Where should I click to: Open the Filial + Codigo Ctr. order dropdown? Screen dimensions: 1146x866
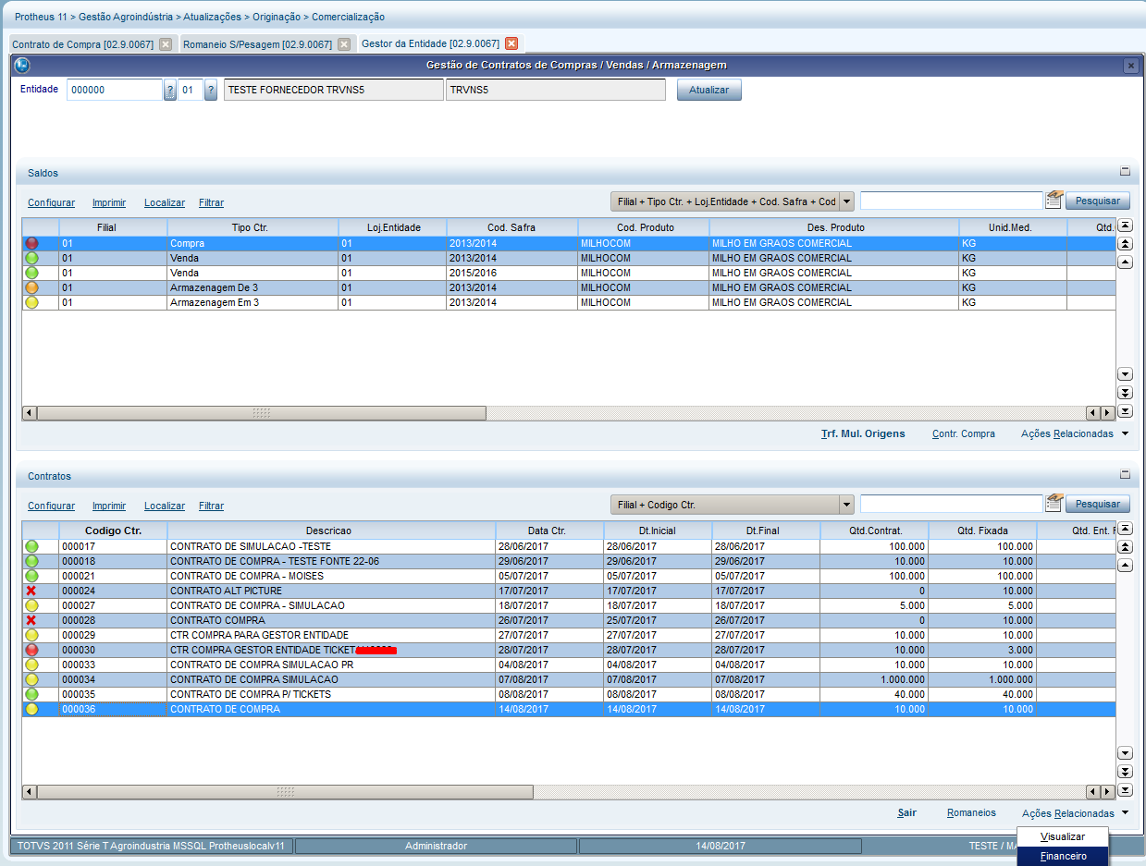[846, 504]
